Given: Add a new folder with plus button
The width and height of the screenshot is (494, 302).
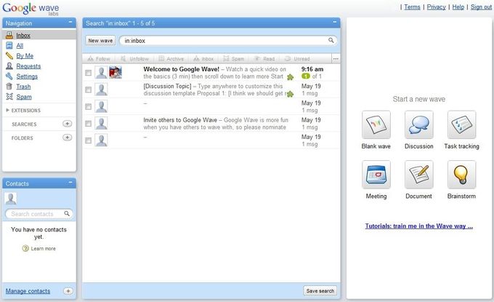Looking at the screenshot, I should (x=67, y=138).
